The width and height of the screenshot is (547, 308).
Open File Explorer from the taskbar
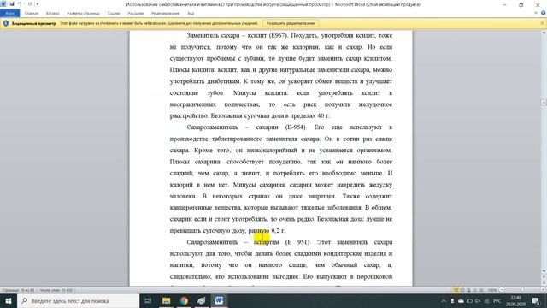166,300
